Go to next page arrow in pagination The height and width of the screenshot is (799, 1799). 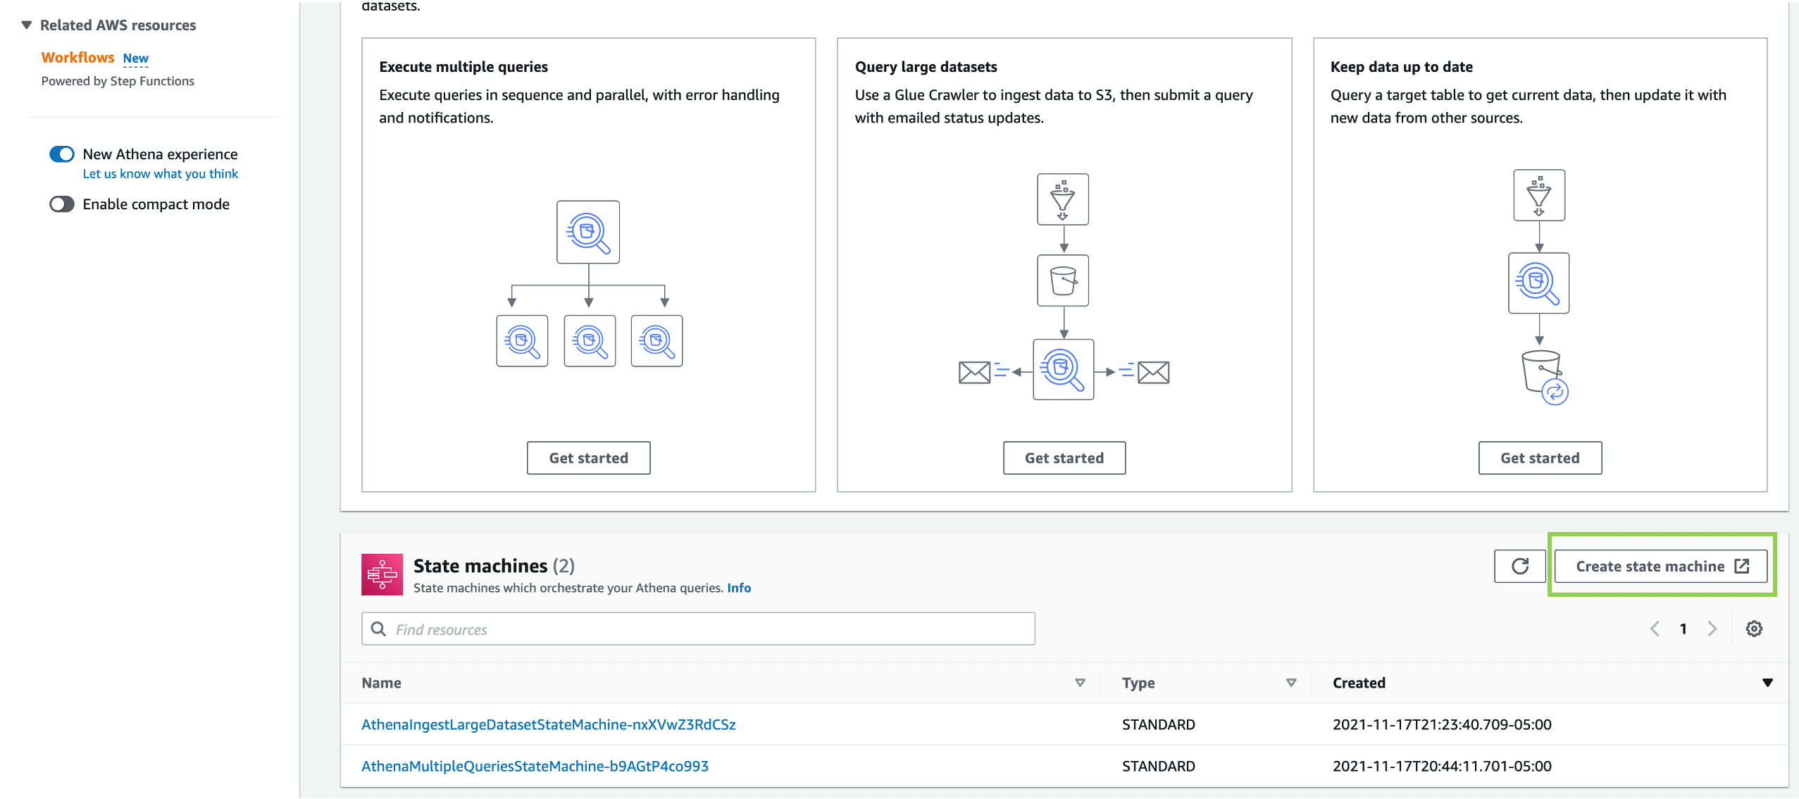1712,628
